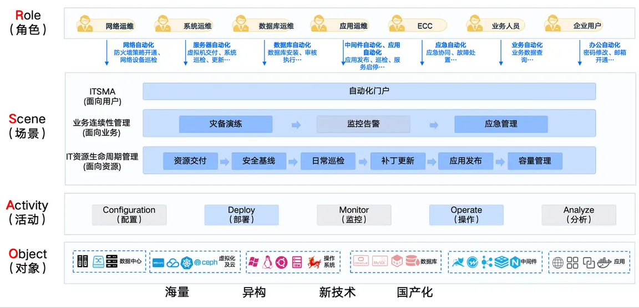Click the globe web icon

pyautogui.click(x=557, y=263)
